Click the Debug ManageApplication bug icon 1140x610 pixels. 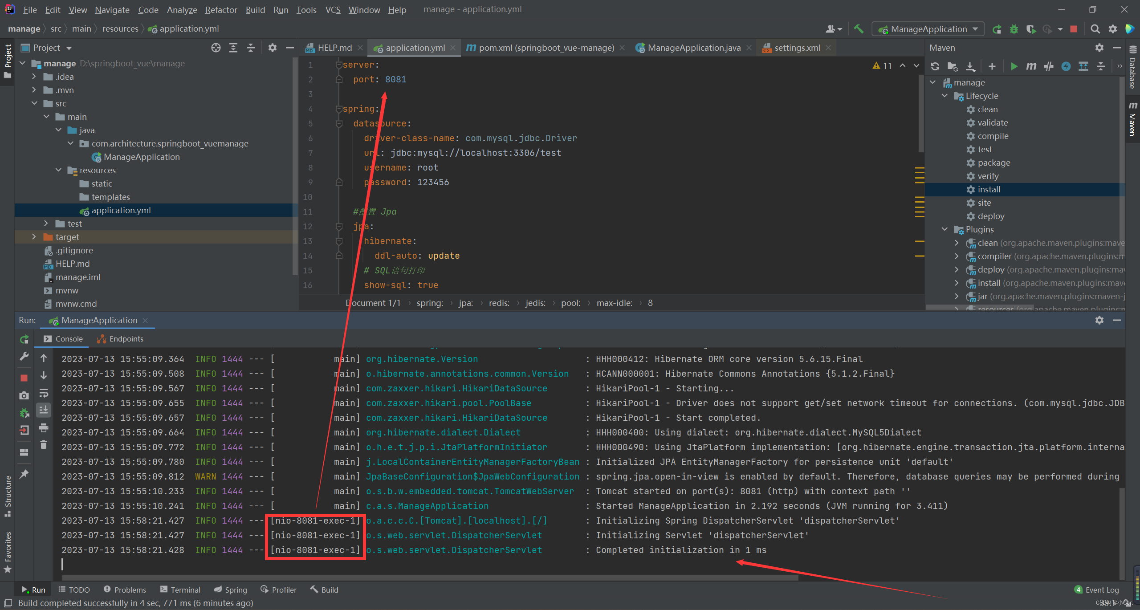(1014, 29)
